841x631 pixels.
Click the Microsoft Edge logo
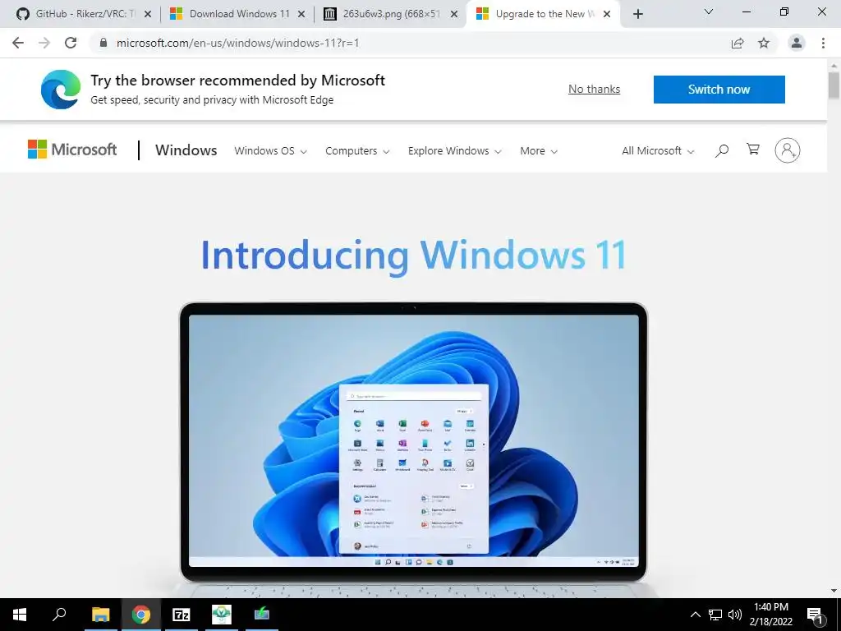coord(61,89)
